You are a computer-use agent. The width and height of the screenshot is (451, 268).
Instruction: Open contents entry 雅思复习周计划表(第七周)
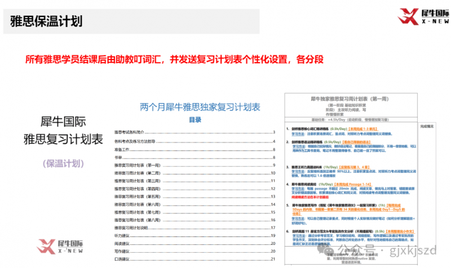194,212
